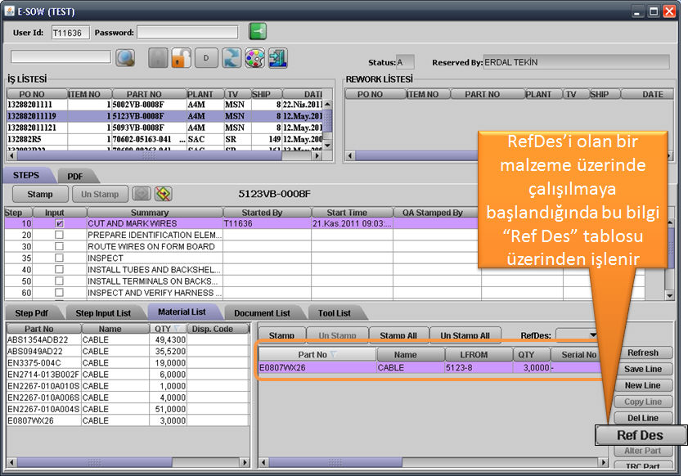This screenshot has width=688, height=476.
Task: Click the gray lock icon
Action: point(158,58)
